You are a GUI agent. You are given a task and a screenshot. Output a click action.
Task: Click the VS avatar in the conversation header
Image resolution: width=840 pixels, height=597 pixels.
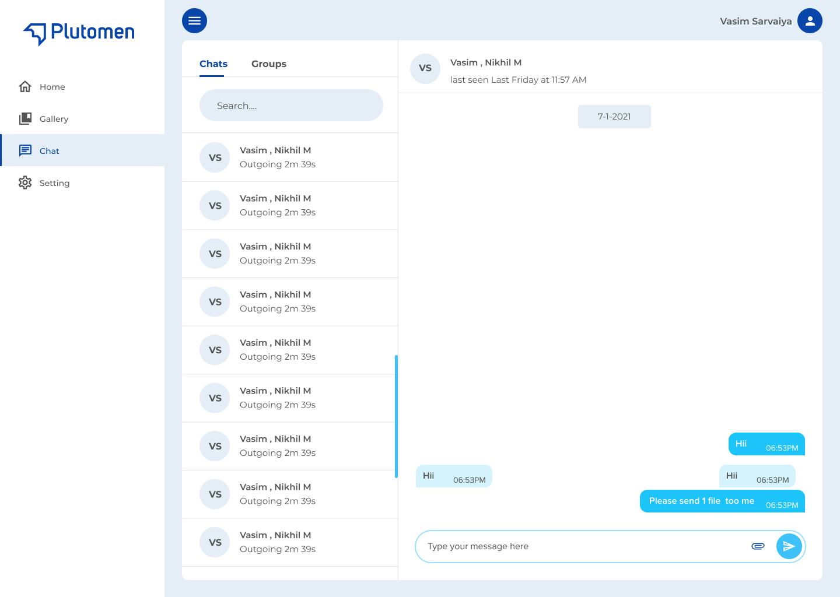[425, 69]
